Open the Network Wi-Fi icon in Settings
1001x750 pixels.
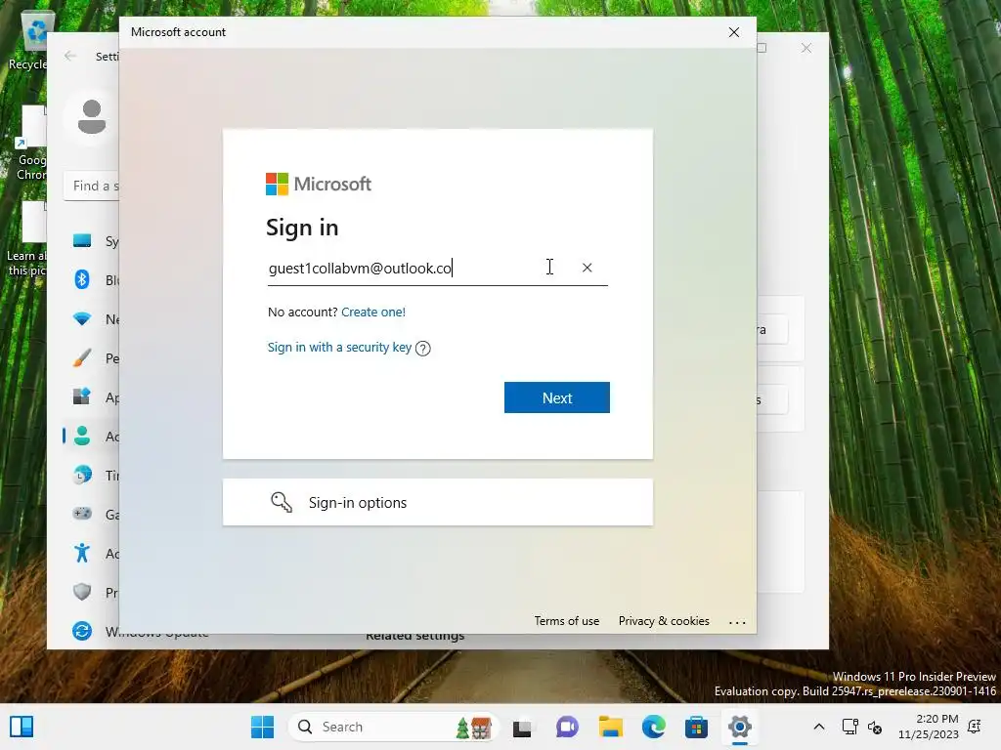click(x=82, y=319)
